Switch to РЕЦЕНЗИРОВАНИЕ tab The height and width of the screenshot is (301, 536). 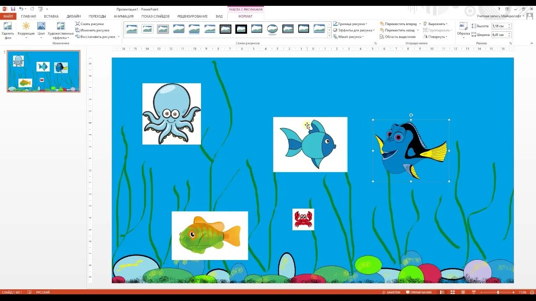click(x=192, y=16)
